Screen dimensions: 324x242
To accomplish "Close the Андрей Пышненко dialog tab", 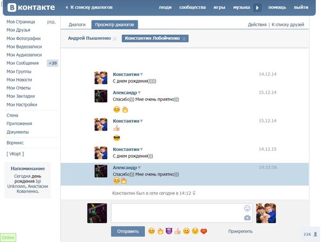I will 114,39.
